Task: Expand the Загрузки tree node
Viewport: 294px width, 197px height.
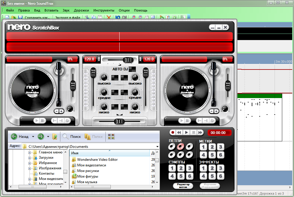Action: [x=30, y=158]
